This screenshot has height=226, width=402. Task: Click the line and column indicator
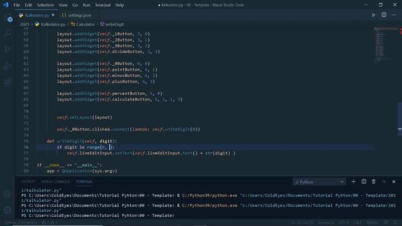click(x=302, y=223)
